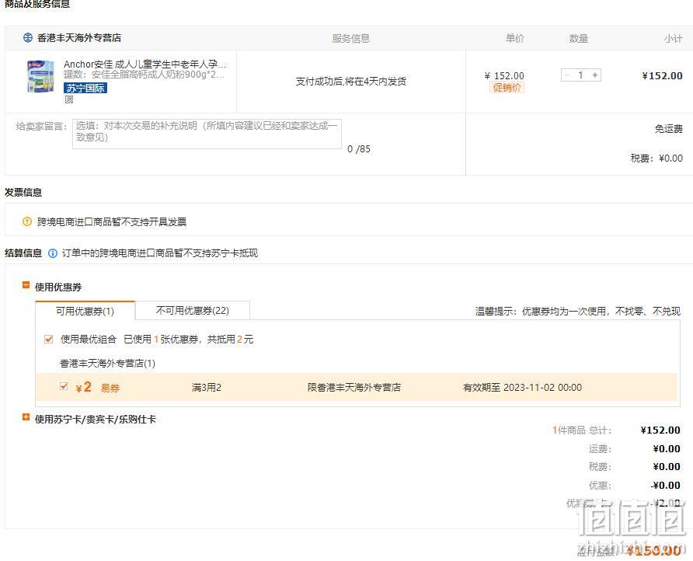The height and width of the screenshot is (561, 693).
Task: Click the small 团 group-buy icon
Action: click(x=68, y=99)
